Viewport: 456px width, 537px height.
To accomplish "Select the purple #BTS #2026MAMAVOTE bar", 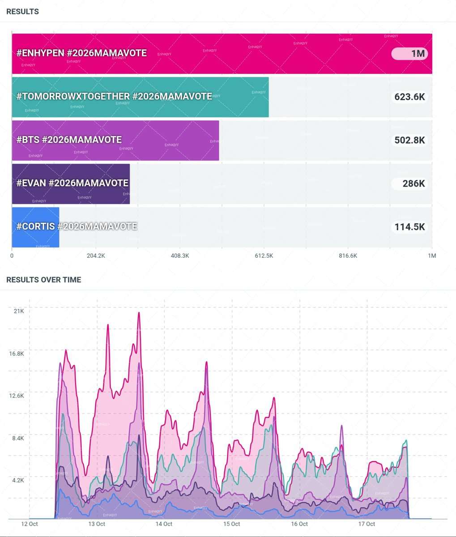I will point(115,141).
